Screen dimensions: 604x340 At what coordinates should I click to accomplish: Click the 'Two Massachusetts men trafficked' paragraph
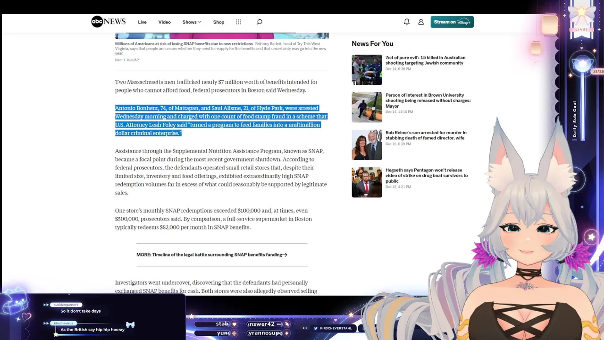[216, 86]
